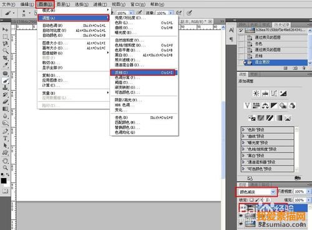Select the Clone Stamp tool

click(5, 87)
